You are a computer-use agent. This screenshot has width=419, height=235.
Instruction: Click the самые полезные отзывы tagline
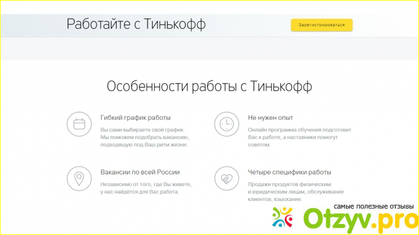(374, 207)
